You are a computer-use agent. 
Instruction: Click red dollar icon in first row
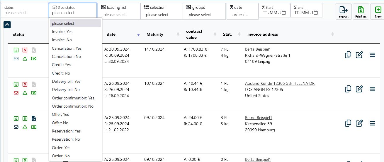[25, 50]
